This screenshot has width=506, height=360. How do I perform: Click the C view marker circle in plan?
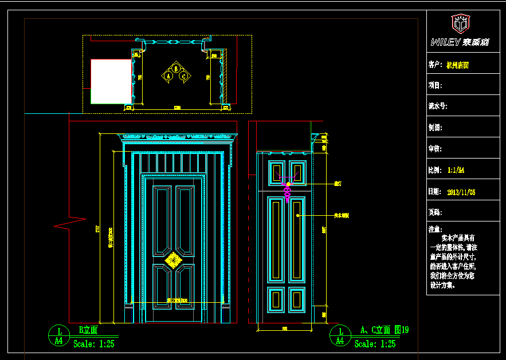pyautogui.click(x=184, y=76)
